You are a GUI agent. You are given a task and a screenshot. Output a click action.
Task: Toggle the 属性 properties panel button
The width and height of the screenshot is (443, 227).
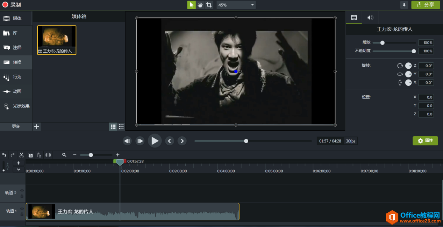pos(425,141)
